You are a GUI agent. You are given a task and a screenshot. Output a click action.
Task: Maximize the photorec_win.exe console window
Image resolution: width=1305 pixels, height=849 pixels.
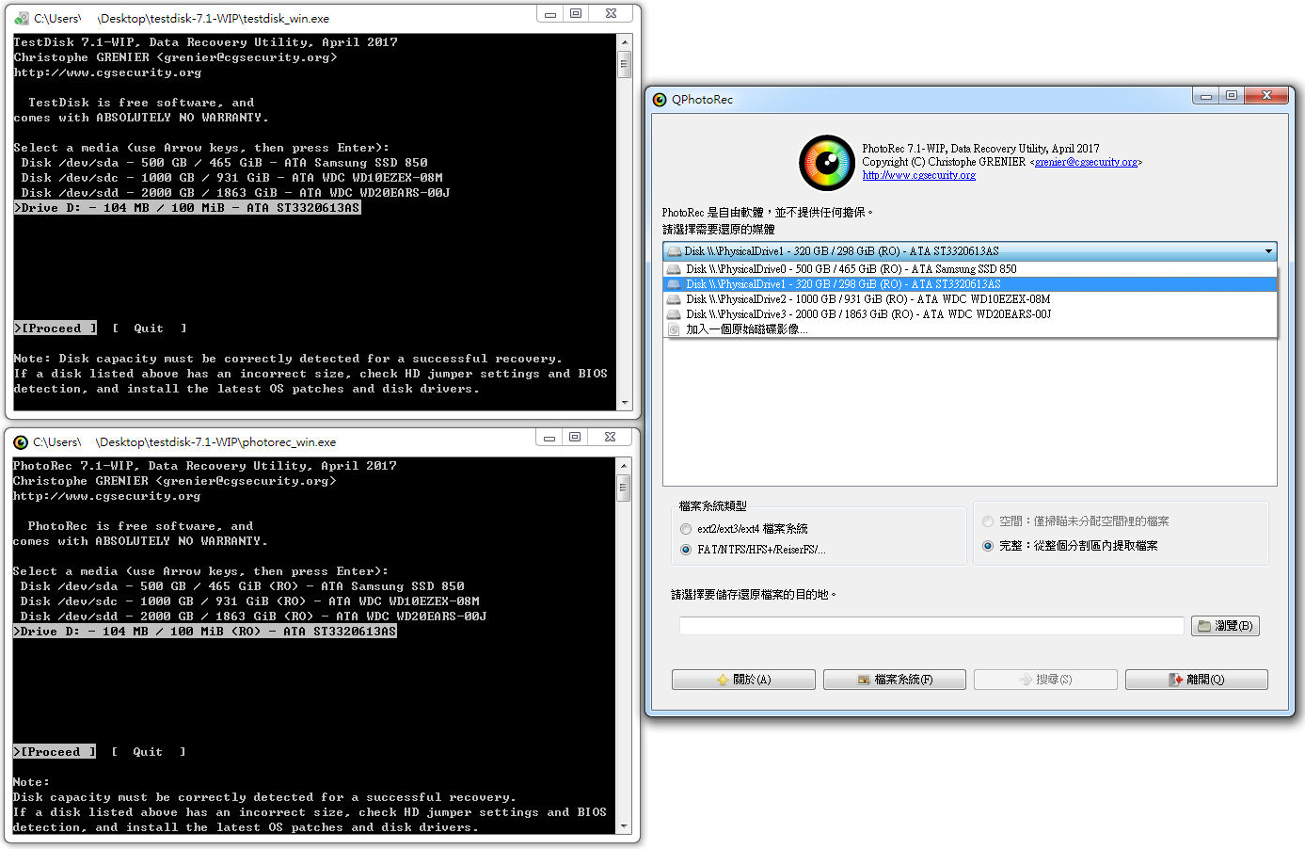tap(575, 438)
